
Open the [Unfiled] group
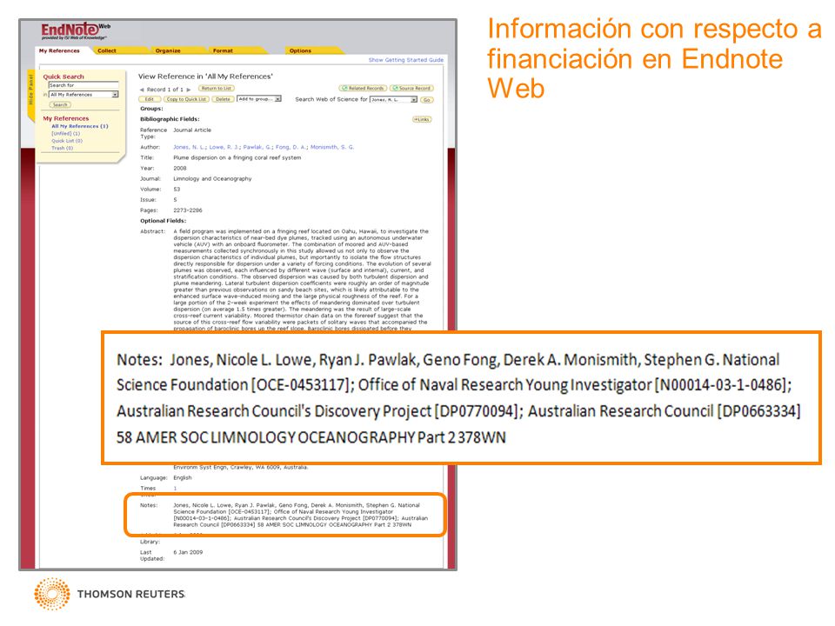pyautogui.click(x=65, y=134)
